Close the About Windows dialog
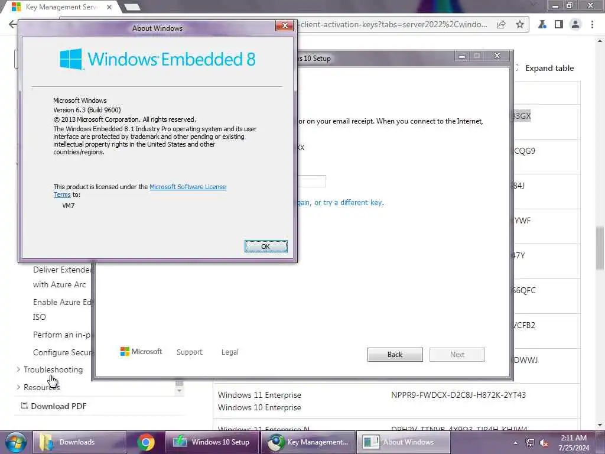605x454 pixels. pyautogui.click(x=285, y=25)
